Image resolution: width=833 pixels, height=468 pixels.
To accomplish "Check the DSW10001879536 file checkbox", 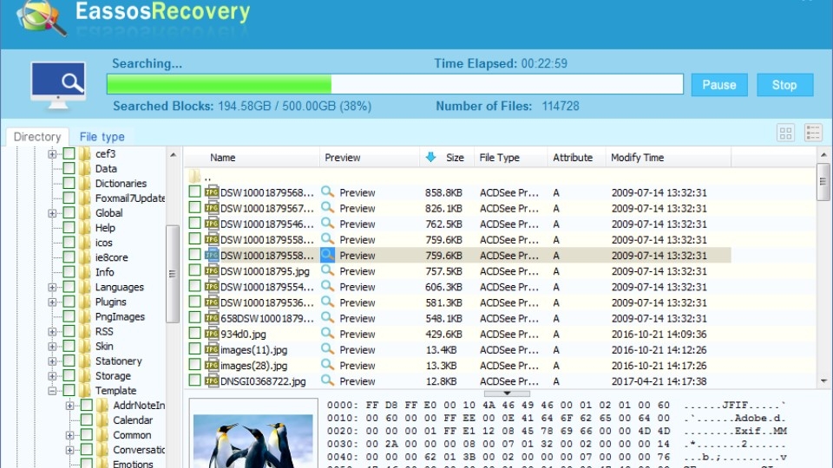I will point(194,302).
